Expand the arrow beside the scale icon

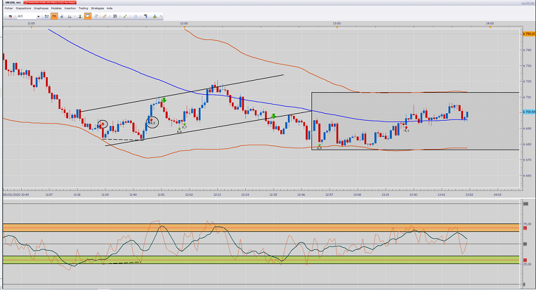click(x=75, y=16)
